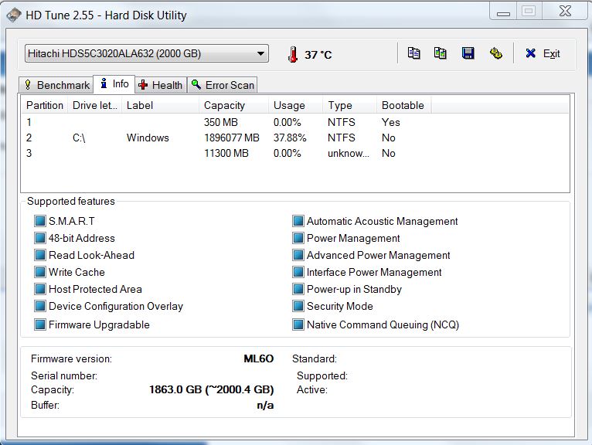592x445 pixels.
Task: Click the Power-up in Standby checkbox
Action: point(298,289)
